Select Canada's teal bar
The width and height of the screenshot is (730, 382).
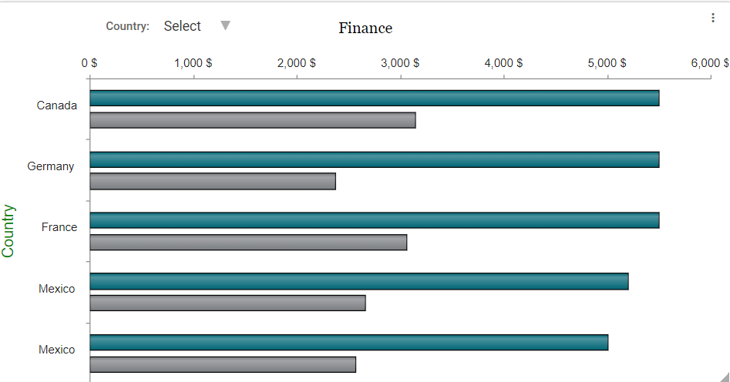[x=374, y=98]
